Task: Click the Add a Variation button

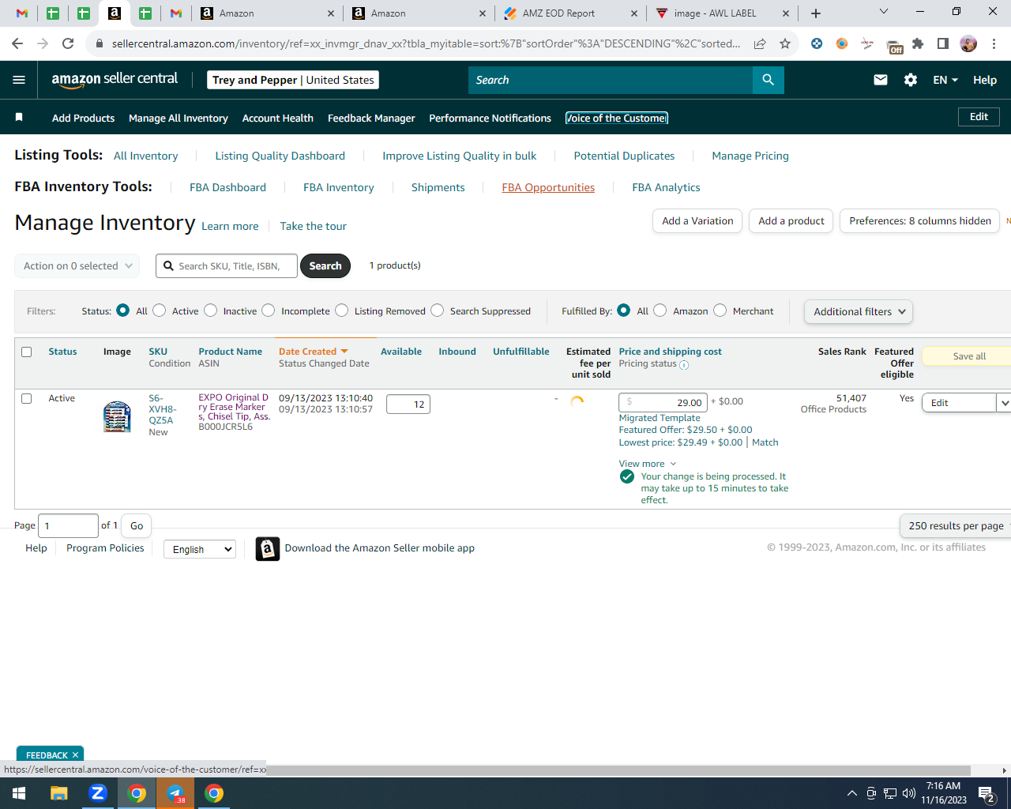Action: pos(697,221)
